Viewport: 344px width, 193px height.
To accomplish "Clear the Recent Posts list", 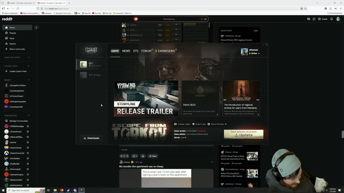I will [256, 31].
